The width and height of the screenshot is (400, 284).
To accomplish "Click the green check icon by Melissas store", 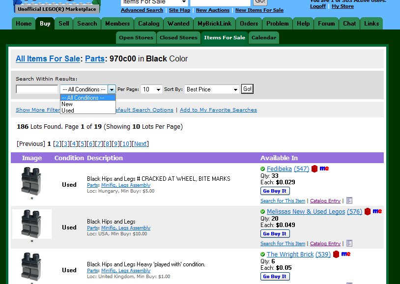I will tap(262, 212).
